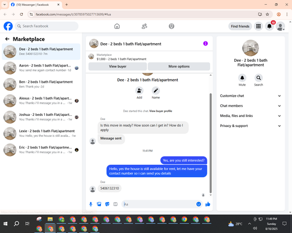Screen dimensions: 292x233
Task: Open File Explorer on taskbar
Action: coord(50,220)
